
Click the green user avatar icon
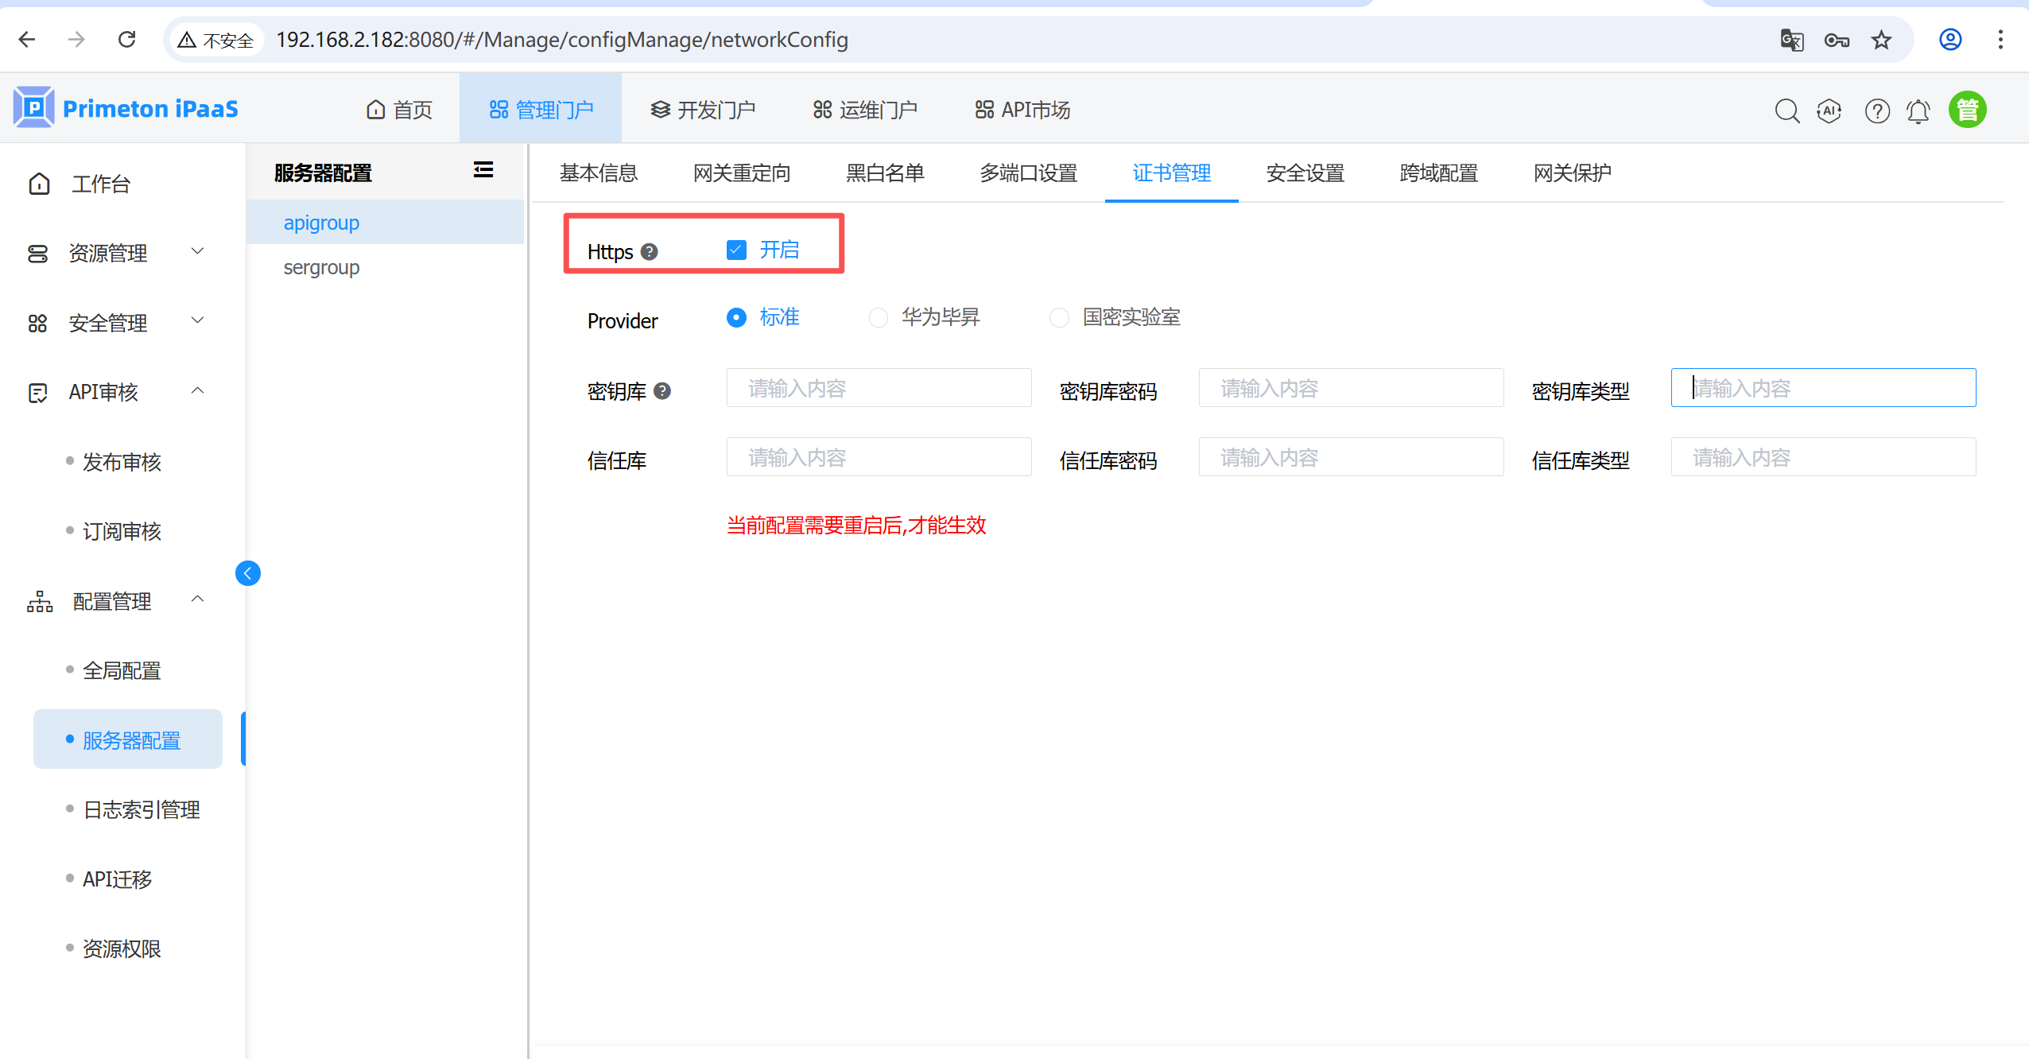(x=1967, y=110)
